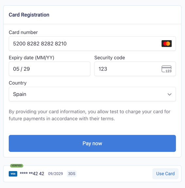Image resolution: width=185 pixels, height=188 pixels.
Task: Click the Country label
Action: click(18, 83)
